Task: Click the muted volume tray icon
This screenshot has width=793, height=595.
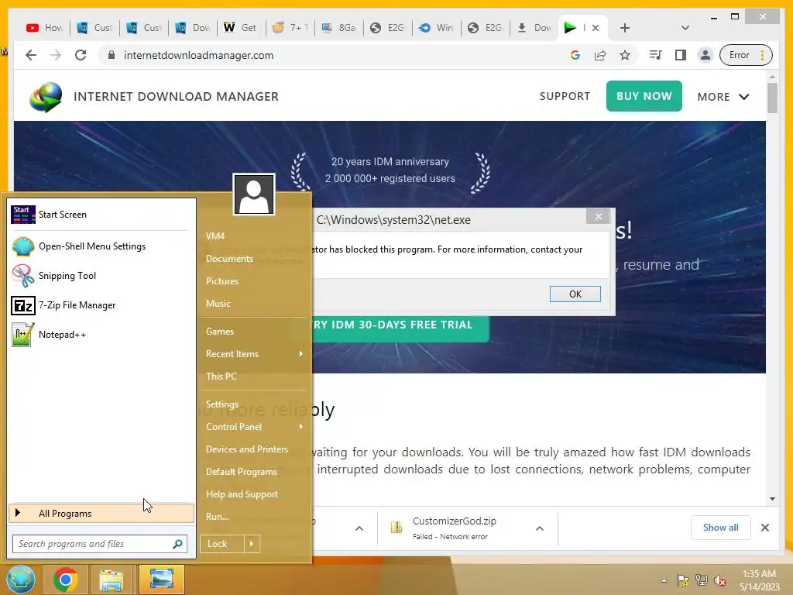Action: pos(719,580)
